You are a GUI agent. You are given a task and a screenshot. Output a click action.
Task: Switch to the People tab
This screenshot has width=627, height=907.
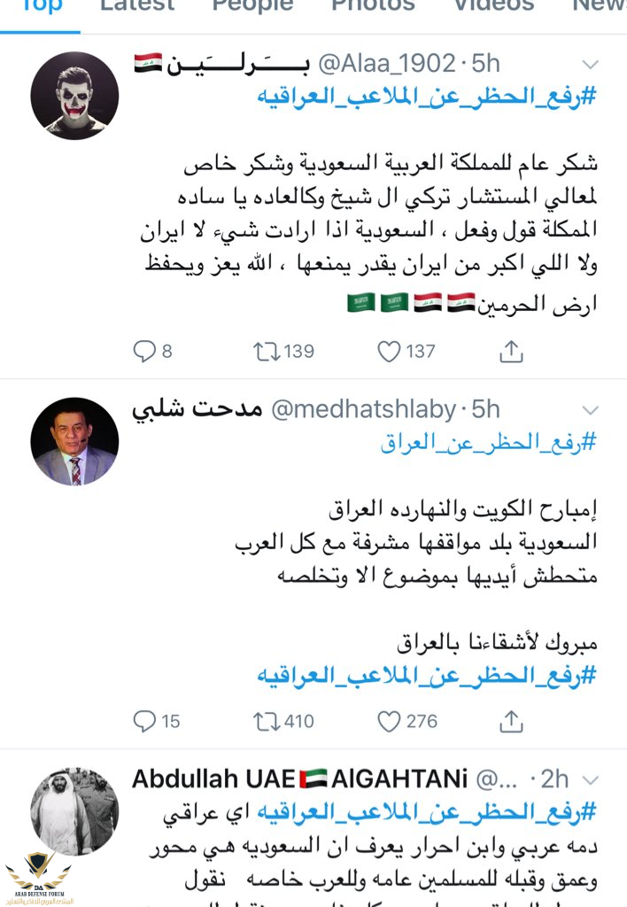coord(252,5)
